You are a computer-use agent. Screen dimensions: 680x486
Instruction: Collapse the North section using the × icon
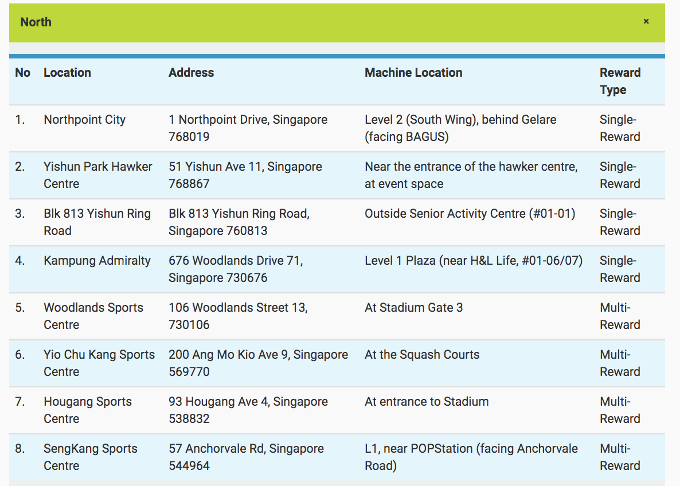point(646,21)
